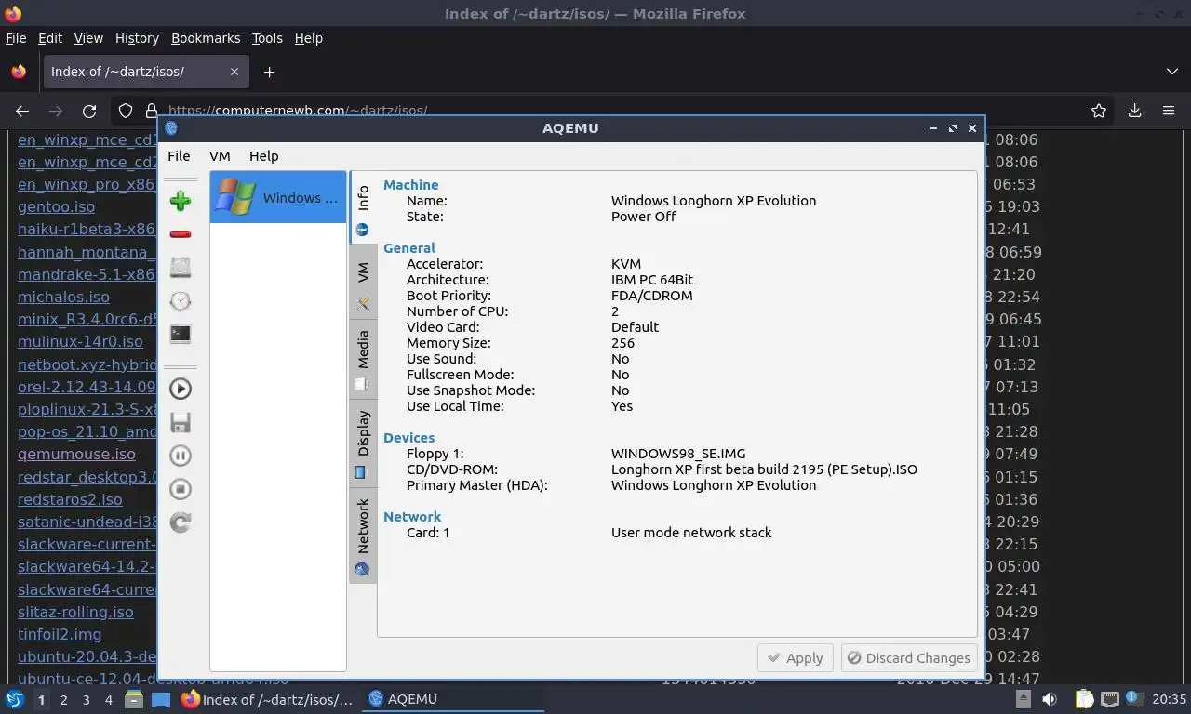1191x714 pixels.
Task: Open the Firefox View pinned icon
Action: pyautogui.click(x=19, y=72)
